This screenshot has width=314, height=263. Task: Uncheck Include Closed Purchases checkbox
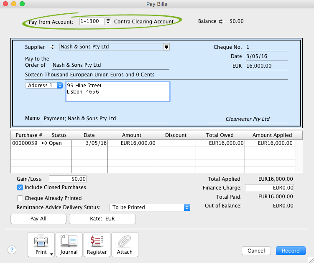pyautogui.click(x=20, y=188)
